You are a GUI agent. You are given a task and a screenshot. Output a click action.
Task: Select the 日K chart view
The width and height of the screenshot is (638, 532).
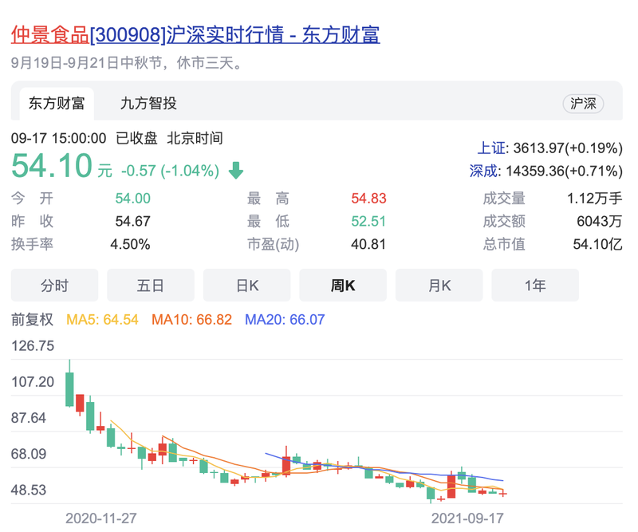[247, 286]
